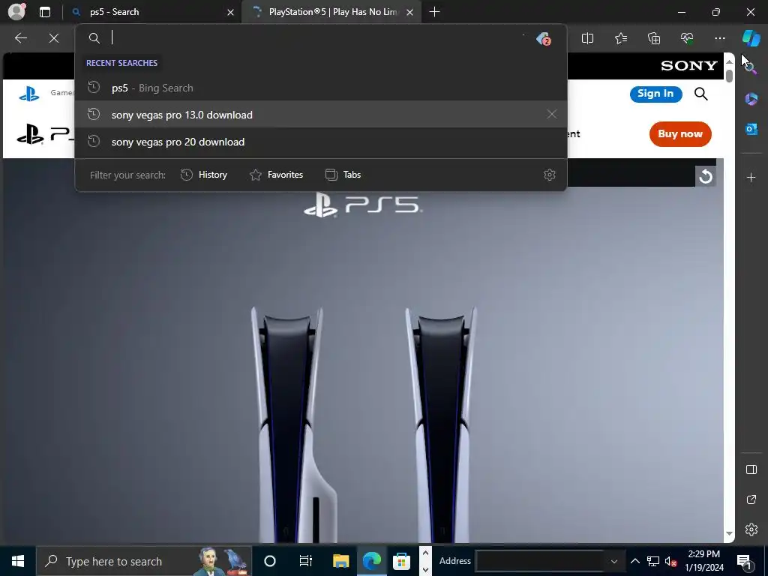Launch the Copilot sidebar
Screen dimensions: 768x576
[x=751, y=38]
